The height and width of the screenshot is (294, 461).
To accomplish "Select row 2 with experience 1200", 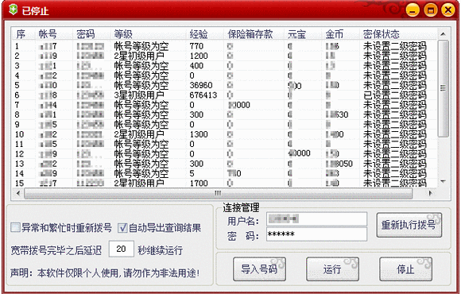I will coord(224,56).
